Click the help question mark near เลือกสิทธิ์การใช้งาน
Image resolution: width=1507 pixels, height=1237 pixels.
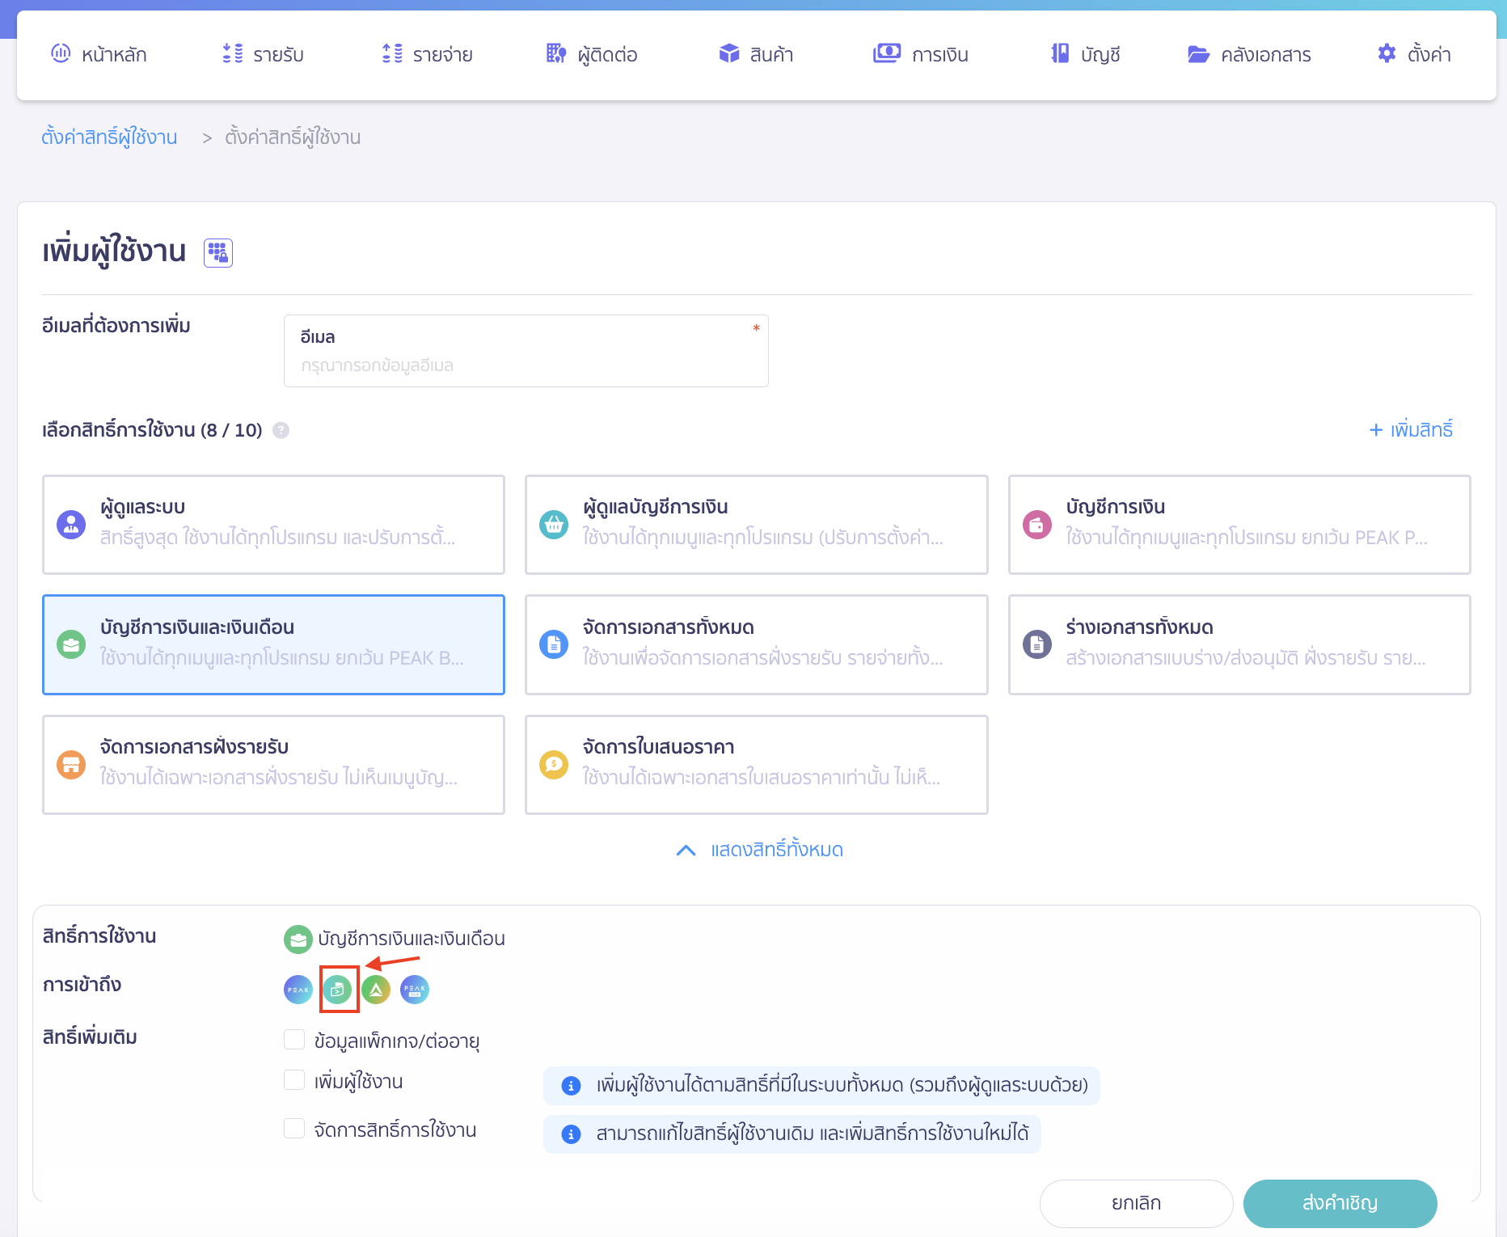pyautogui.click(x=281, y=430)
